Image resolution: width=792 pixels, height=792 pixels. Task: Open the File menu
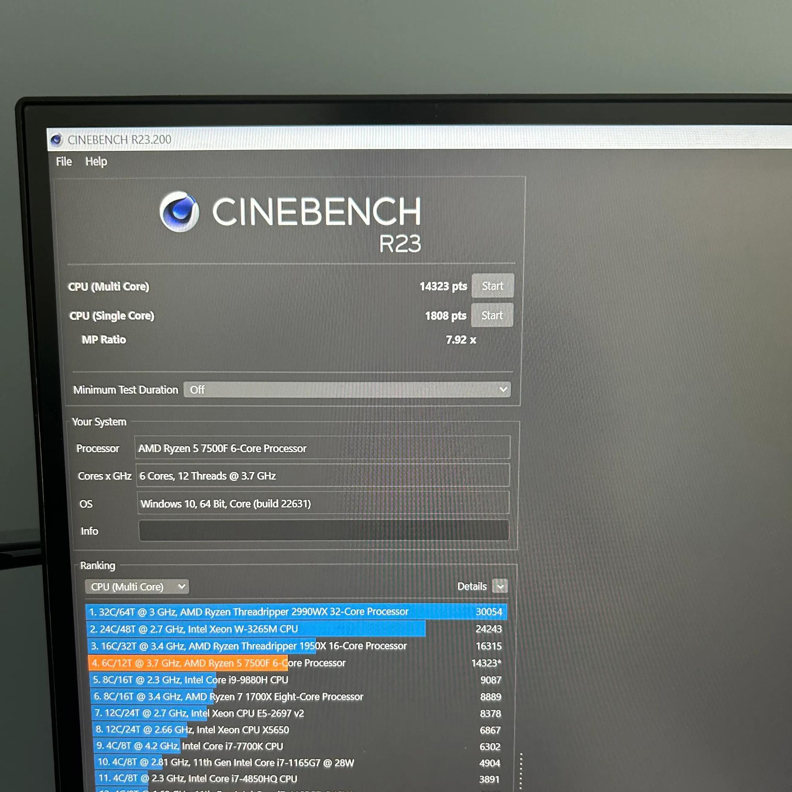(64, 162)
